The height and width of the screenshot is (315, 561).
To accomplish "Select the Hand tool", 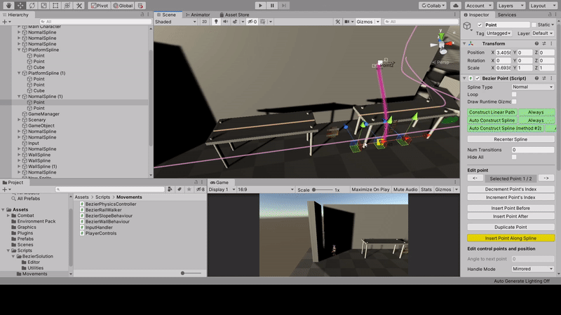I will tap(8, 6).
